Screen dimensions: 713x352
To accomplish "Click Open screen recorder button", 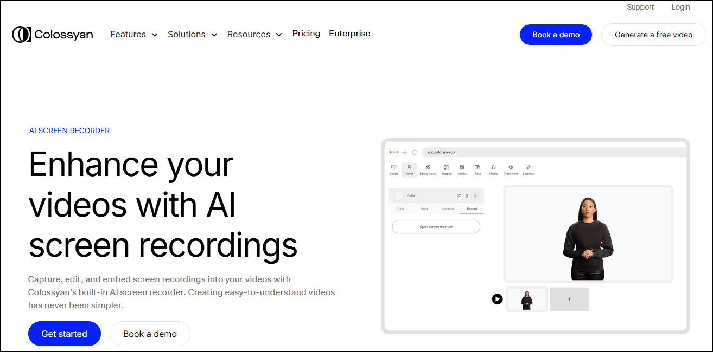I will pos(436,227).
